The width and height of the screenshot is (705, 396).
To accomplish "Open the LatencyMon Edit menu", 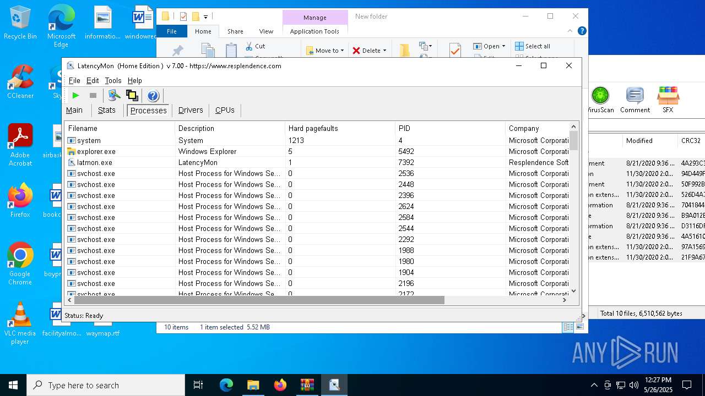I will (x=93, y=80).
